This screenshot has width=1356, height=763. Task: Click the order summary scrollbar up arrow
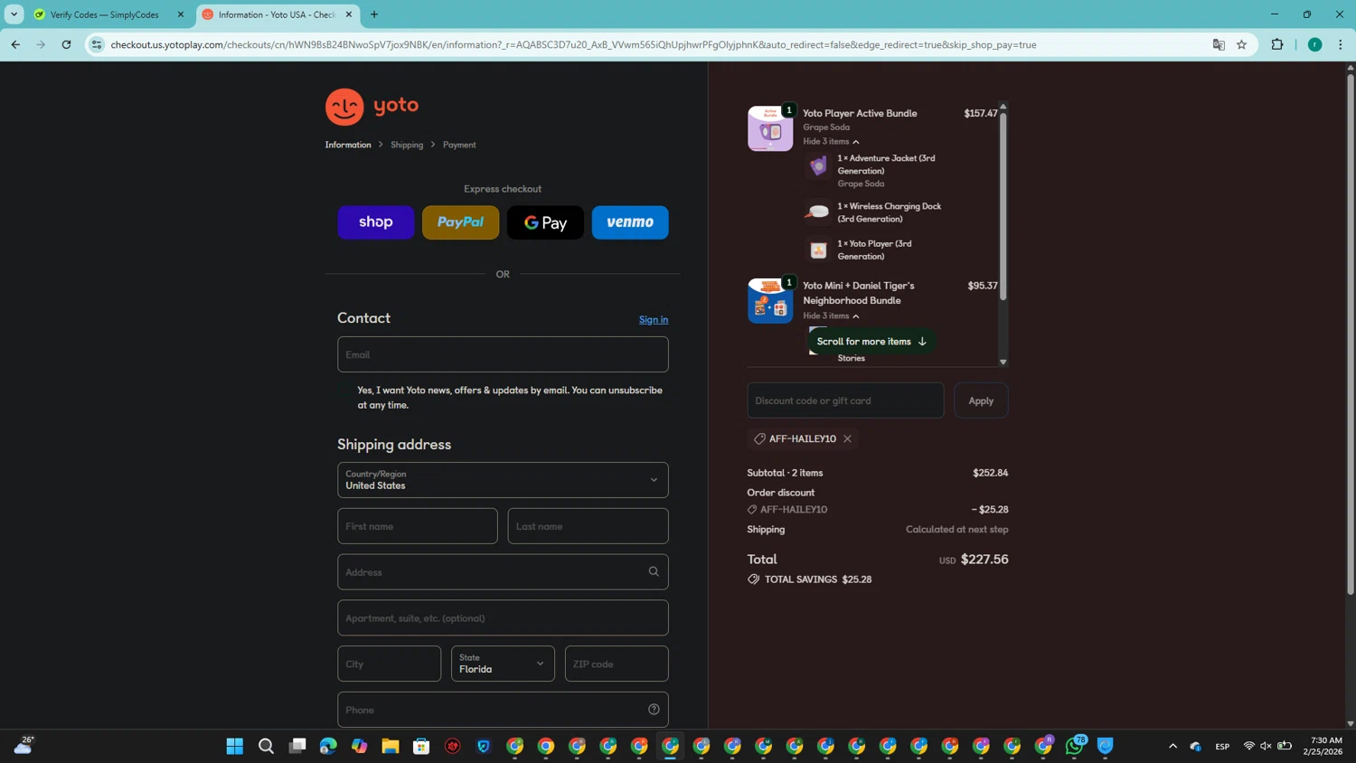(x=1003, y=107)
